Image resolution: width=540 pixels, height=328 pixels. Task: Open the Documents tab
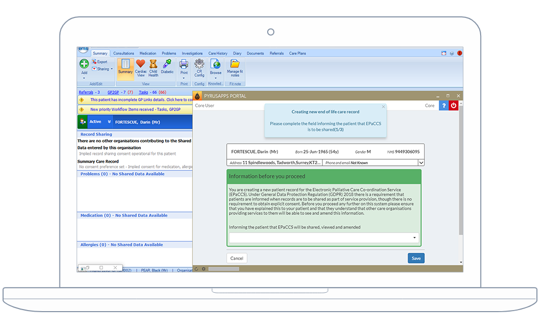pos(255,53)
